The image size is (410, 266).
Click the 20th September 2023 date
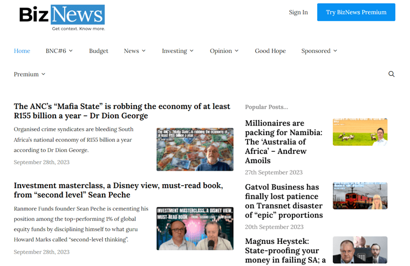274,227
